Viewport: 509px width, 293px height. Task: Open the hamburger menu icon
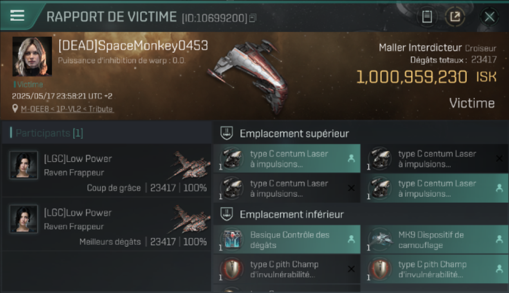click(17, 16)
